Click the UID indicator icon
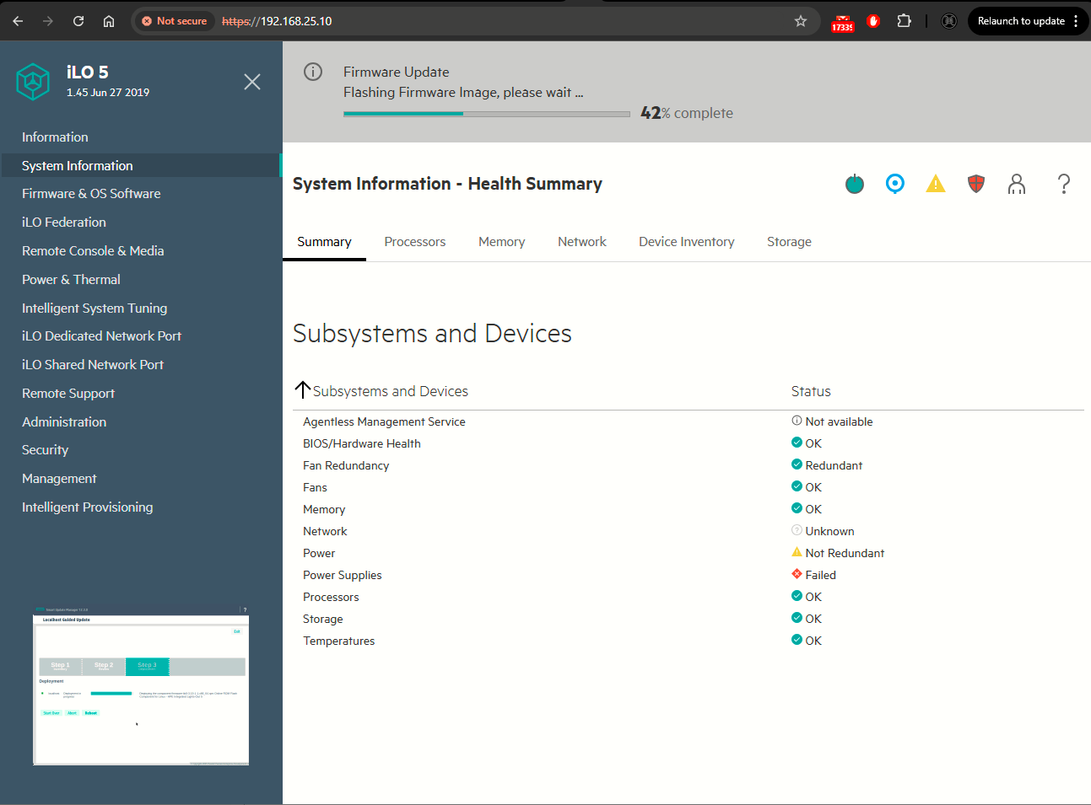This screenshot has width=1091, height=805. coord(895,184)
